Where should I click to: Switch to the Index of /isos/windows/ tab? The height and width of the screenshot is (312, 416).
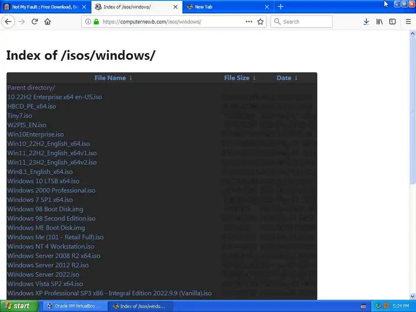137,7
